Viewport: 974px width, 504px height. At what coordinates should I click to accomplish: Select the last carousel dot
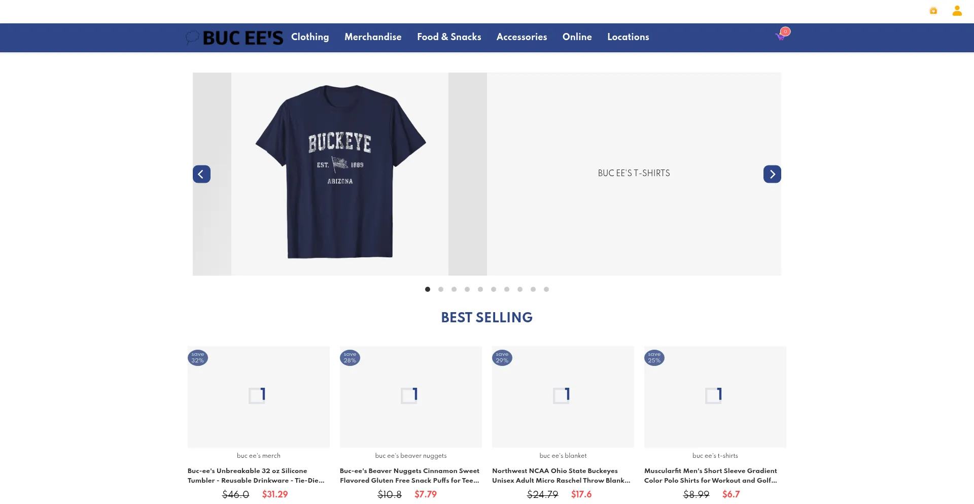(546, 289)
